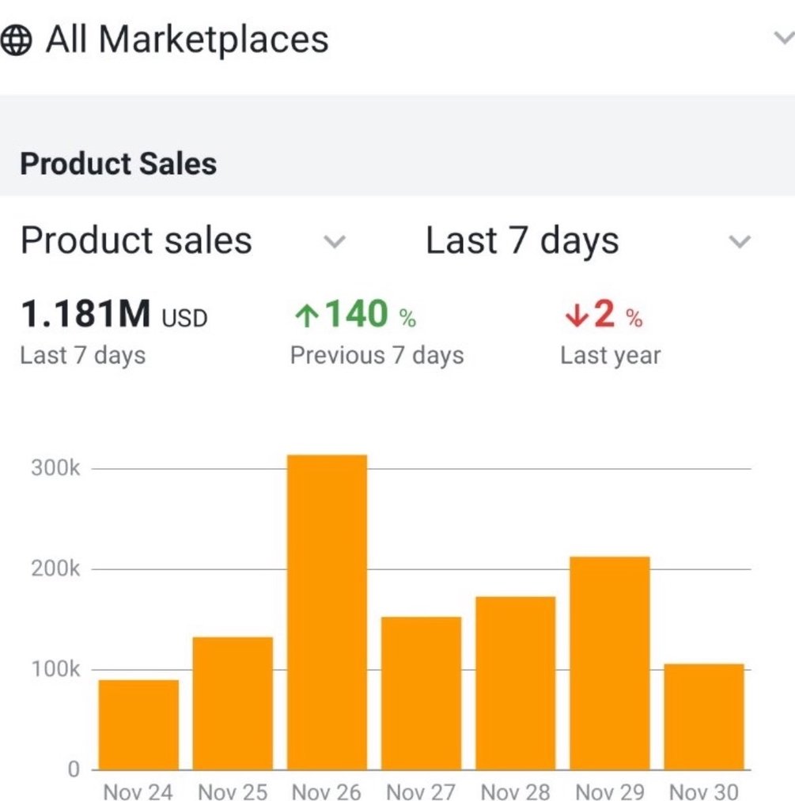Expand the All Marketplaces chevron
795x801 pixels.
pyautogui.click(x=782, y=38)
